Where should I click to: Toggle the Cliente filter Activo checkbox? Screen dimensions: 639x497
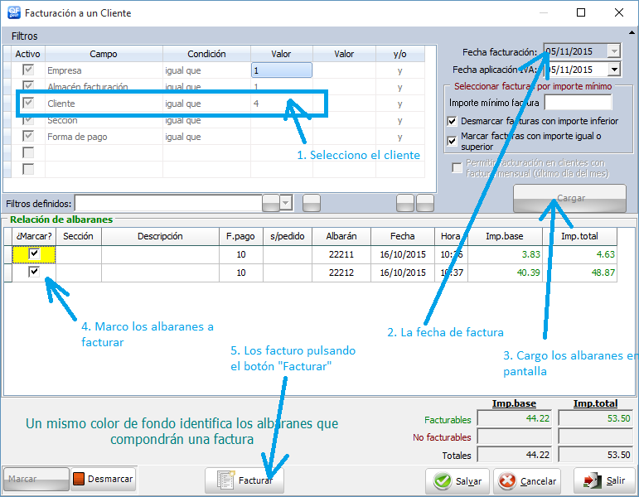[x=28, y=103]
